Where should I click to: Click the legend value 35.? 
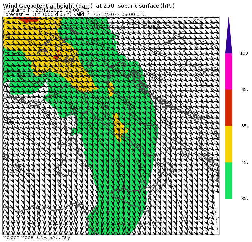click(x=245, y=199)
